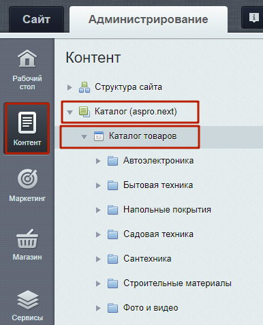The image size is (263, 325).
Task: Select Каталог (aspro.next) tree item
Action: coord(136,112)
